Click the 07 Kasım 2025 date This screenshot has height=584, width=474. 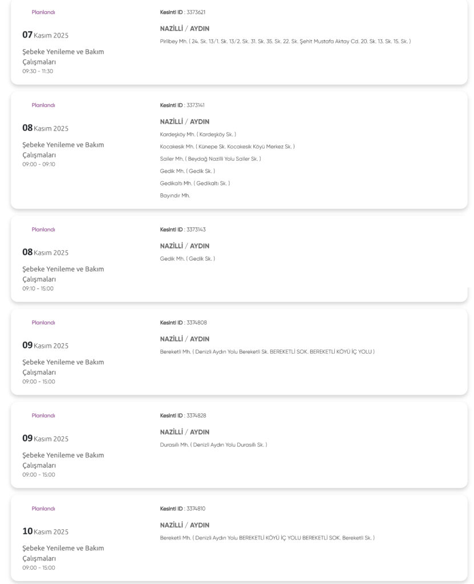tap(45, 35)
